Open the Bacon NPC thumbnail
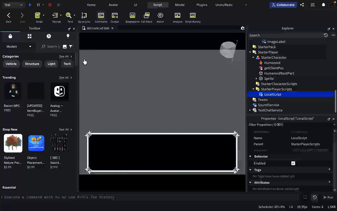This screenshot has height=211, width=337. [x=13, y=91]
